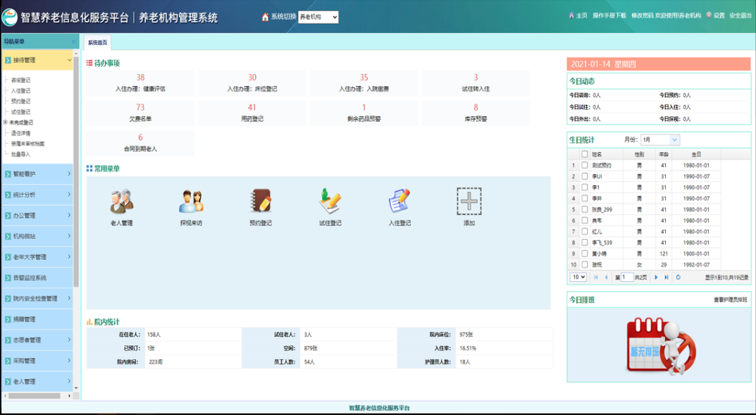Open the 入住登记 shortcut icon

pos(399,201)
